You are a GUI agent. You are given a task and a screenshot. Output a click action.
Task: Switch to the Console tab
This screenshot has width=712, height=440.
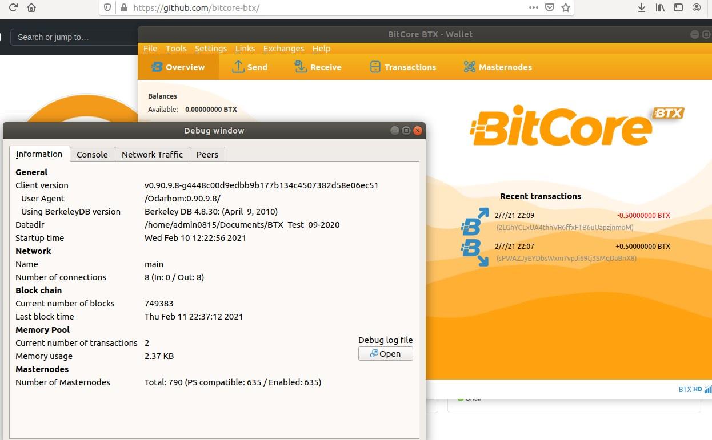(92, 155)
